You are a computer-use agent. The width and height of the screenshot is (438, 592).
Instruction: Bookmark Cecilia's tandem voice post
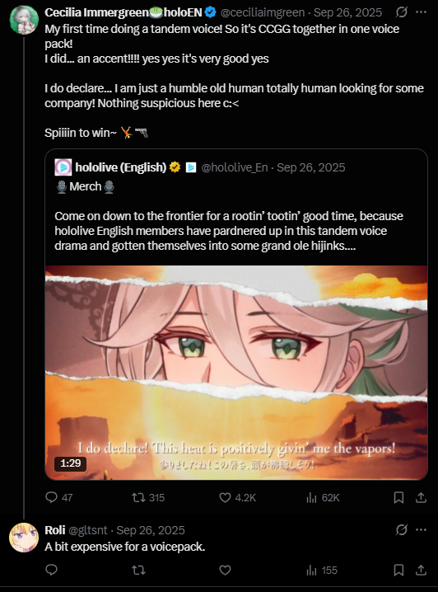398,498
